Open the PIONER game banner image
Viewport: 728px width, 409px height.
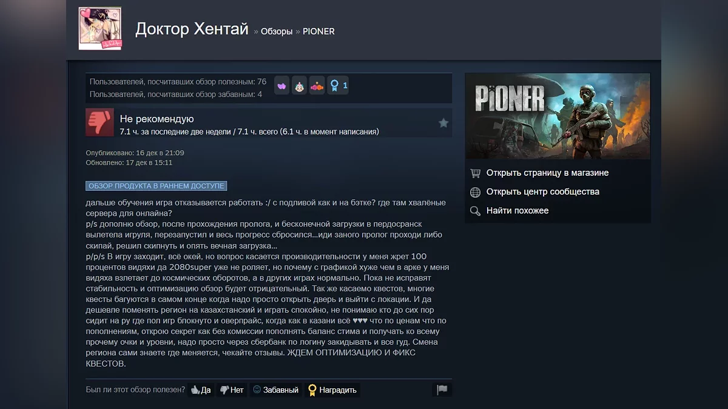coord(558,116)
